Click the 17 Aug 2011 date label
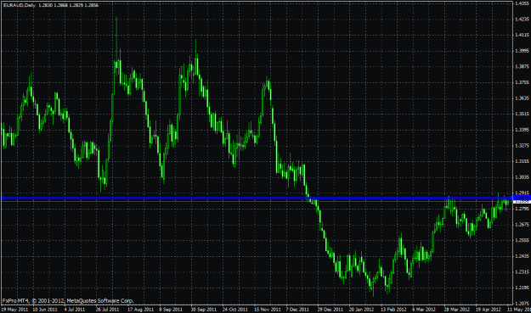Image resolution: width=531 pixels, height=313 pixels. tap(140, 310)
